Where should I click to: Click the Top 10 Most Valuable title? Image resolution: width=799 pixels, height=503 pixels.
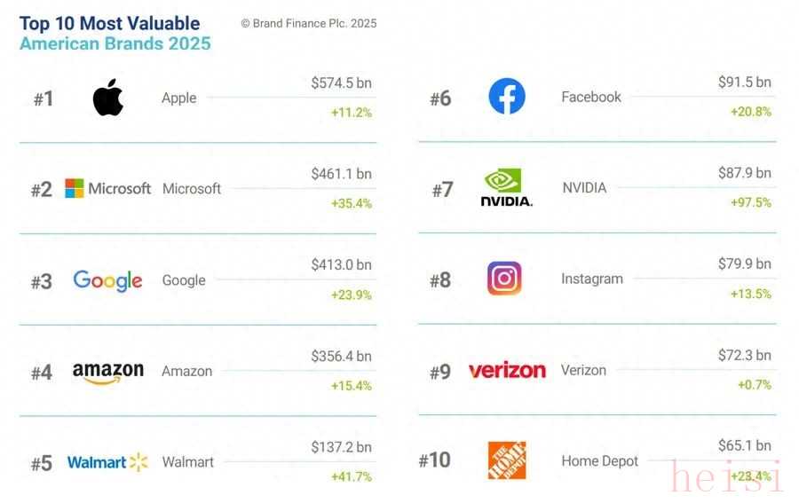[x=110, y=23]
